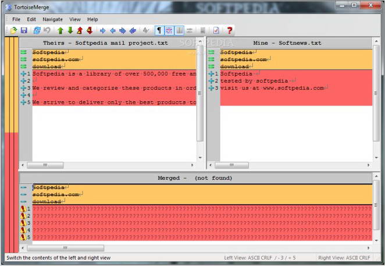Click the locator bar's orange removed section

tap(12, 85)
